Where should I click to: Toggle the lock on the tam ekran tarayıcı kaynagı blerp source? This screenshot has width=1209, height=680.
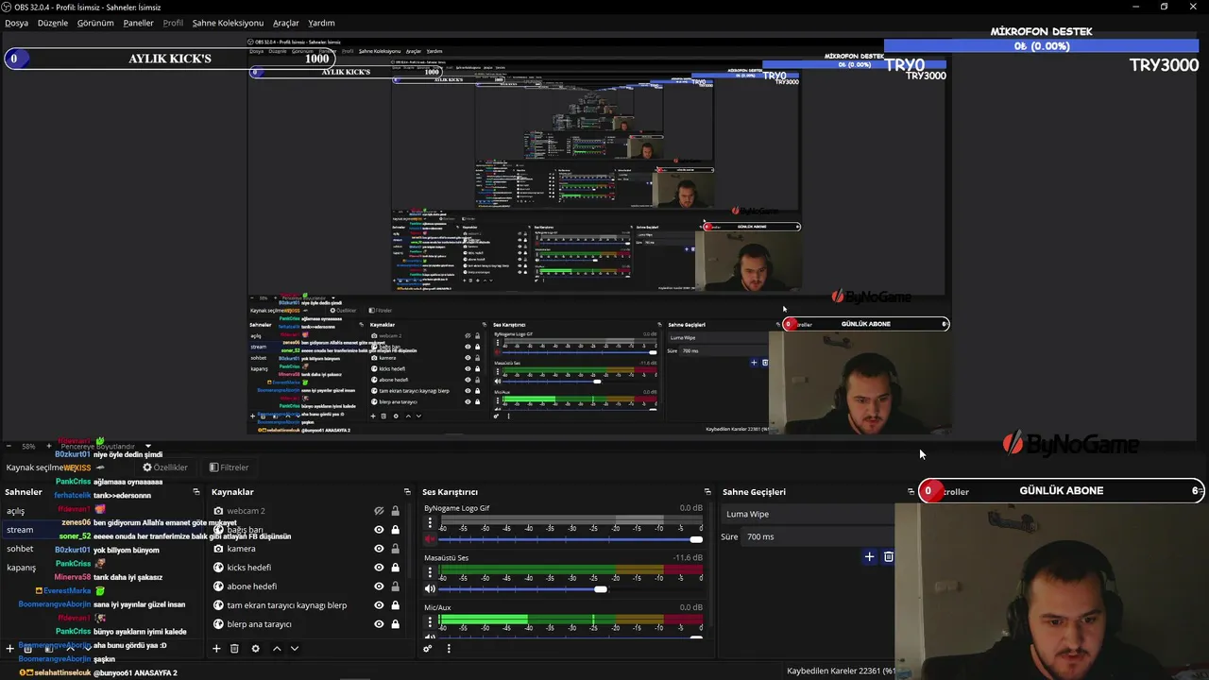pyautogui.click(x=395, y=605)
